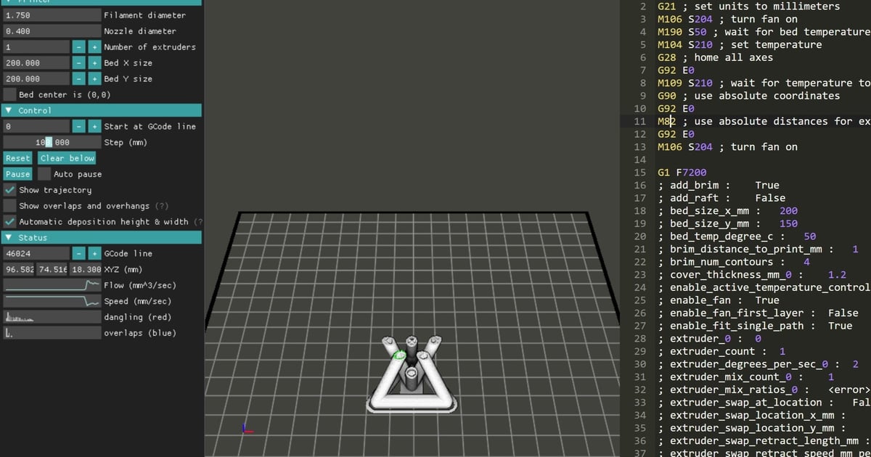
Task: Click minus button for Bed Y size
Action: tap(79, 79)
